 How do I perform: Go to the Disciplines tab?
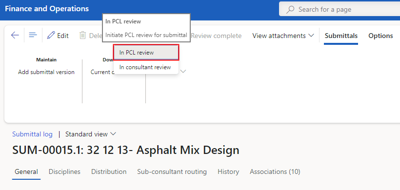pyautogui.click(x=64, y=172)
